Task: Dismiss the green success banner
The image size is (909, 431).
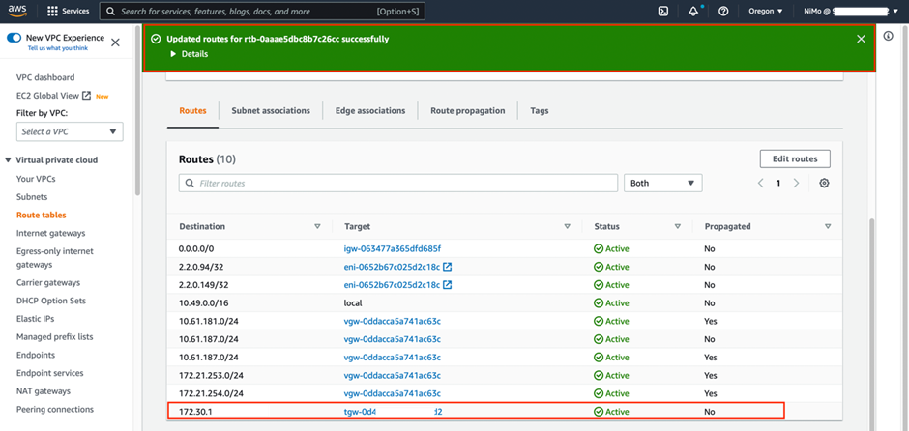Action: click(861, 39)
